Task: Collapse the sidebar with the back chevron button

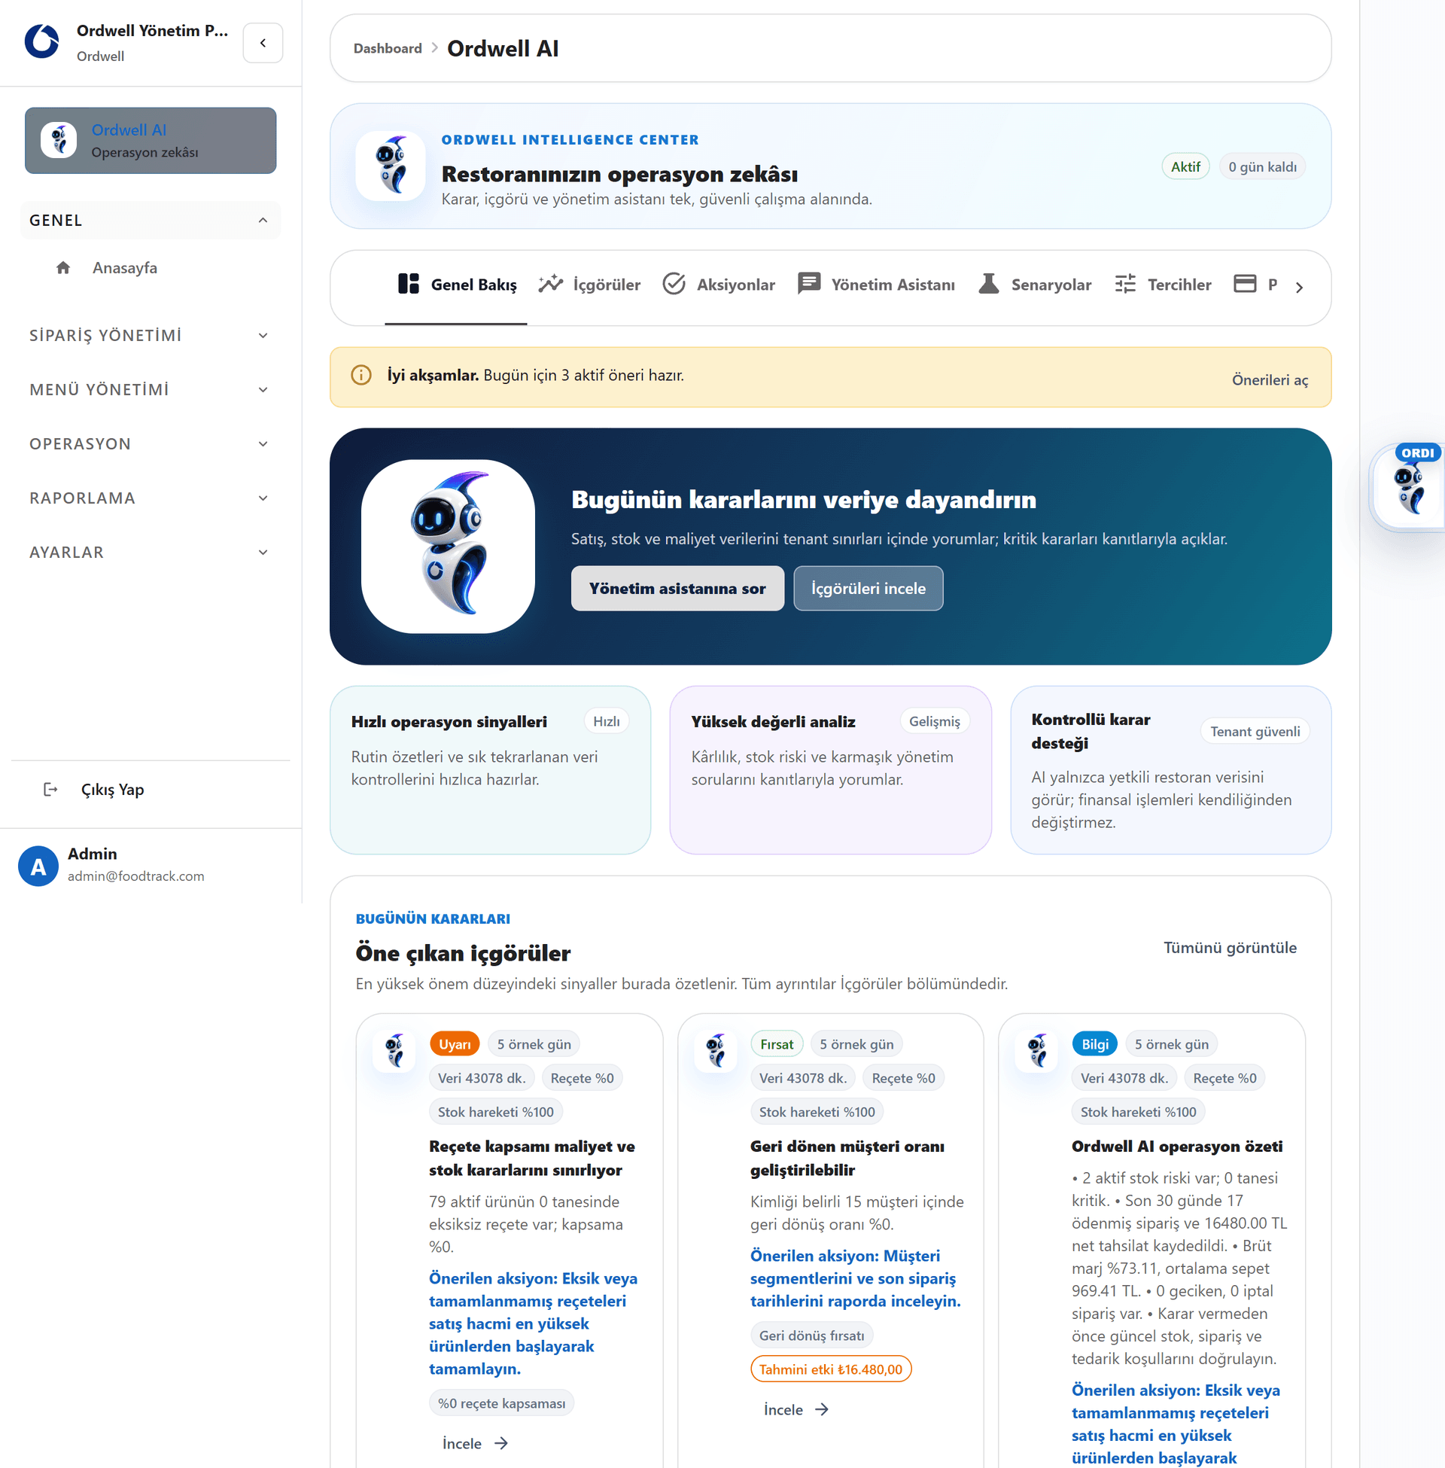Action: (x=263, y=42)
